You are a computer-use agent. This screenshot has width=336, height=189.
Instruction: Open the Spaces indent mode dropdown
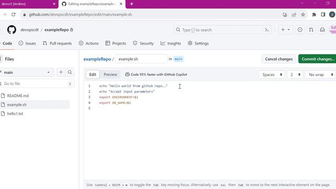coord(272,75)
